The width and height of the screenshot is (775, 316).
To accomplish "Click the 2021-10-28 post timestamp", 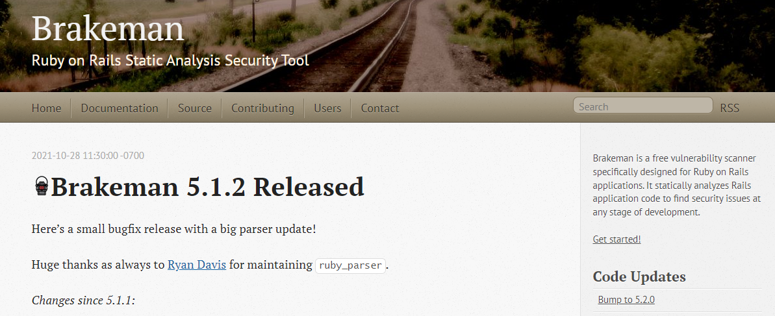I will click(x=88, y=156).
